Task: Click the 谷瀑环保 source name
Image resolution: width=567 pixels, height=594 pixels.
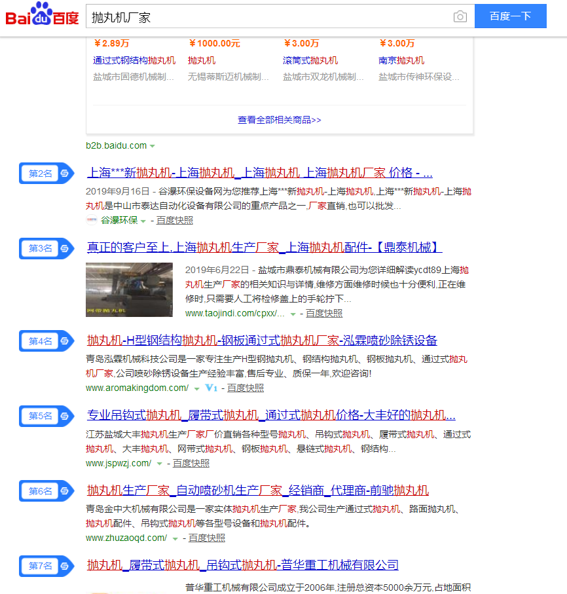Action: coord(119,220)
